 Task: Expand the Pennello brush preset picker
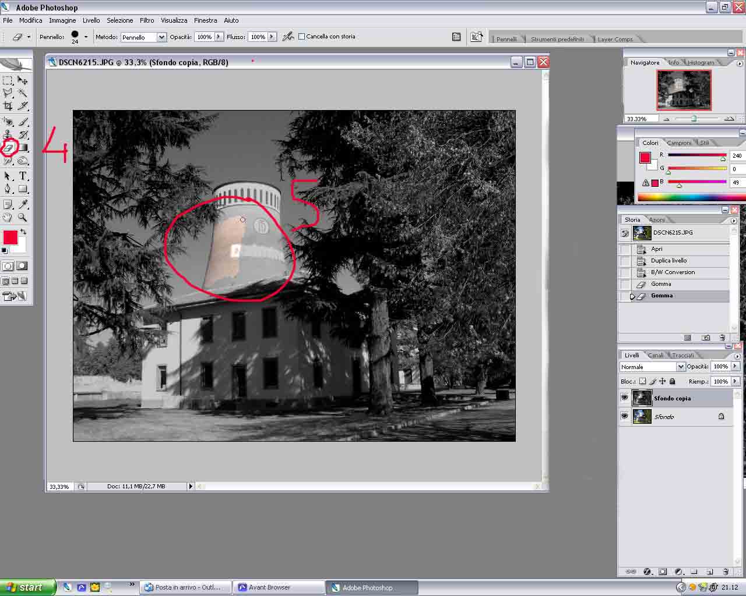point(86,37)
